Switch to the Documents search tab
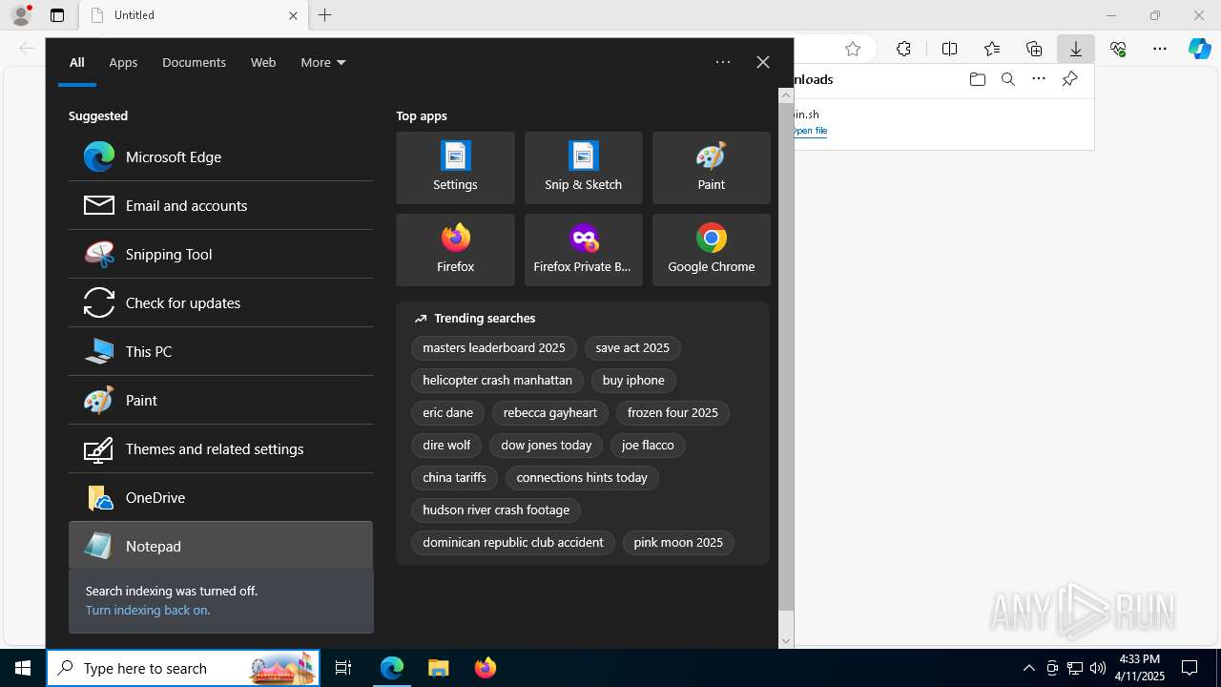This screenshot has width=1221, height=687. point(194,62)
